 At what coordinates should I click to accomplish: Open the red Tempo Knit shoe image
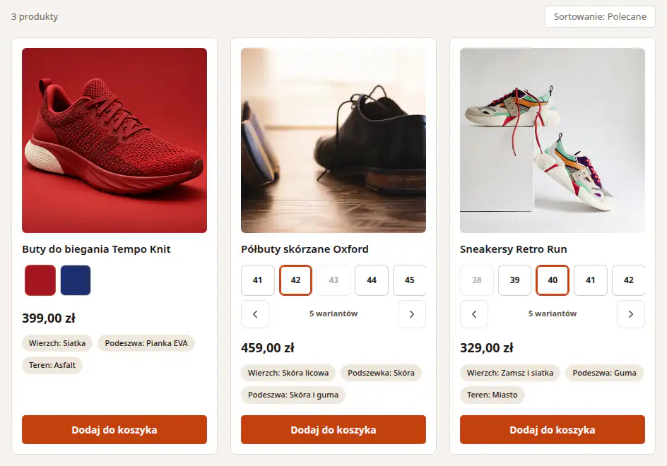(x=114, y=141)
